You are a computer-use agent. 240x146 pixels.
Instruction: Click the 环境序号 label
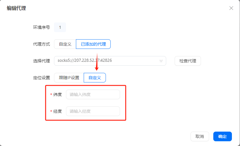coord(41,27)
